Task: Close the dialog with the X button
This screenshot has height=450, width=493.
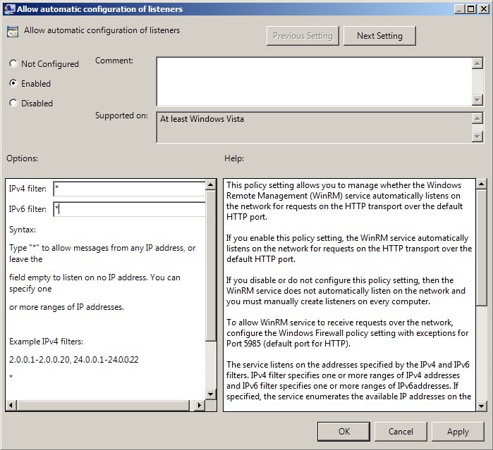Action: coord(483,9)
